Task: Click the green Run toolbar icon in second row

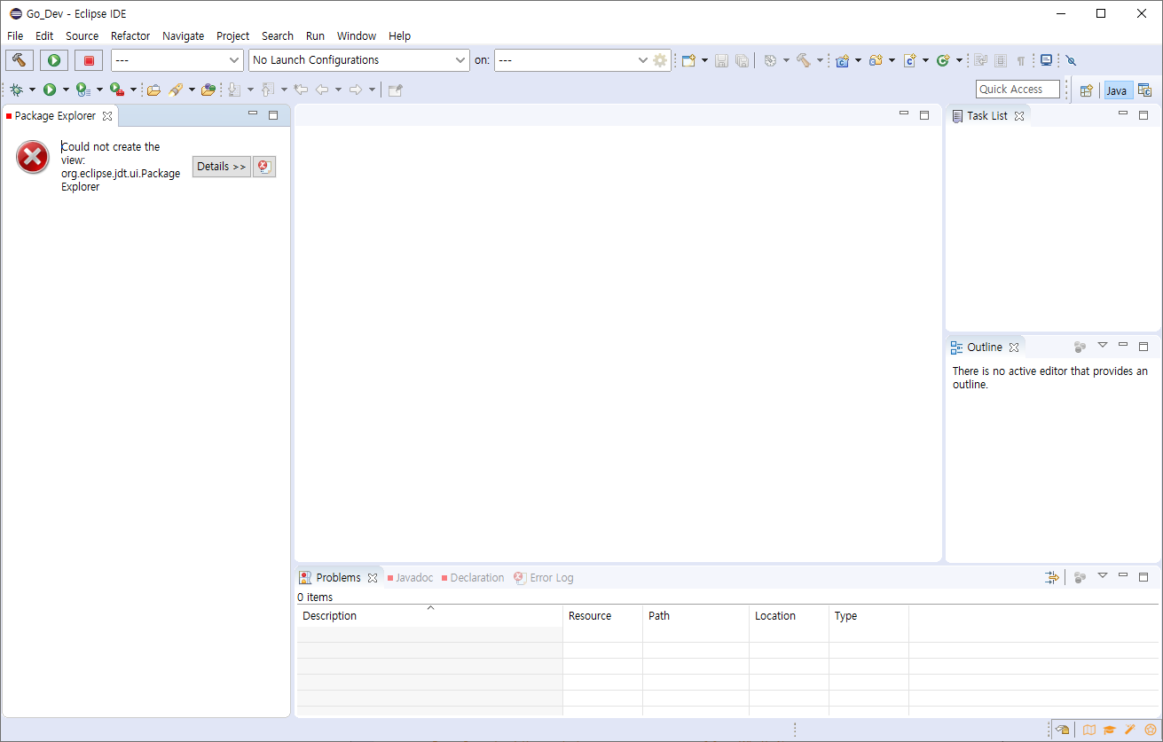Action: (x=50, y=90)
